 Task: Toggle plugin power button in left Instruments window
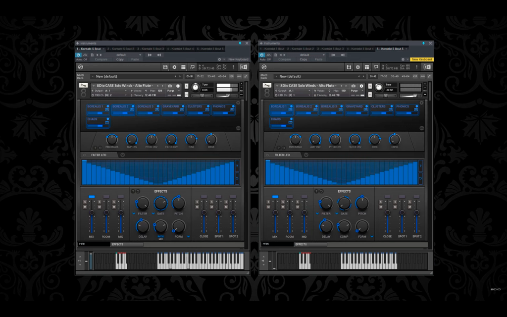pyautogui.click(x=78, y=55)
